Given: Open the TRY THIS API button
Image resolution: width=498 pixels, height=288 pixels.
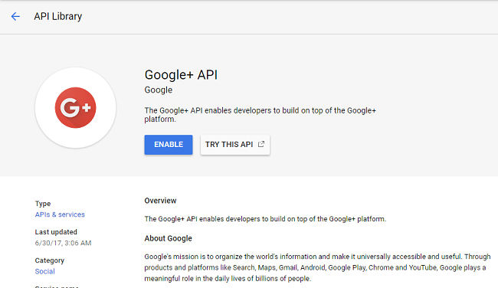Looking at the screenshot, I should click(x=235, y=145).
